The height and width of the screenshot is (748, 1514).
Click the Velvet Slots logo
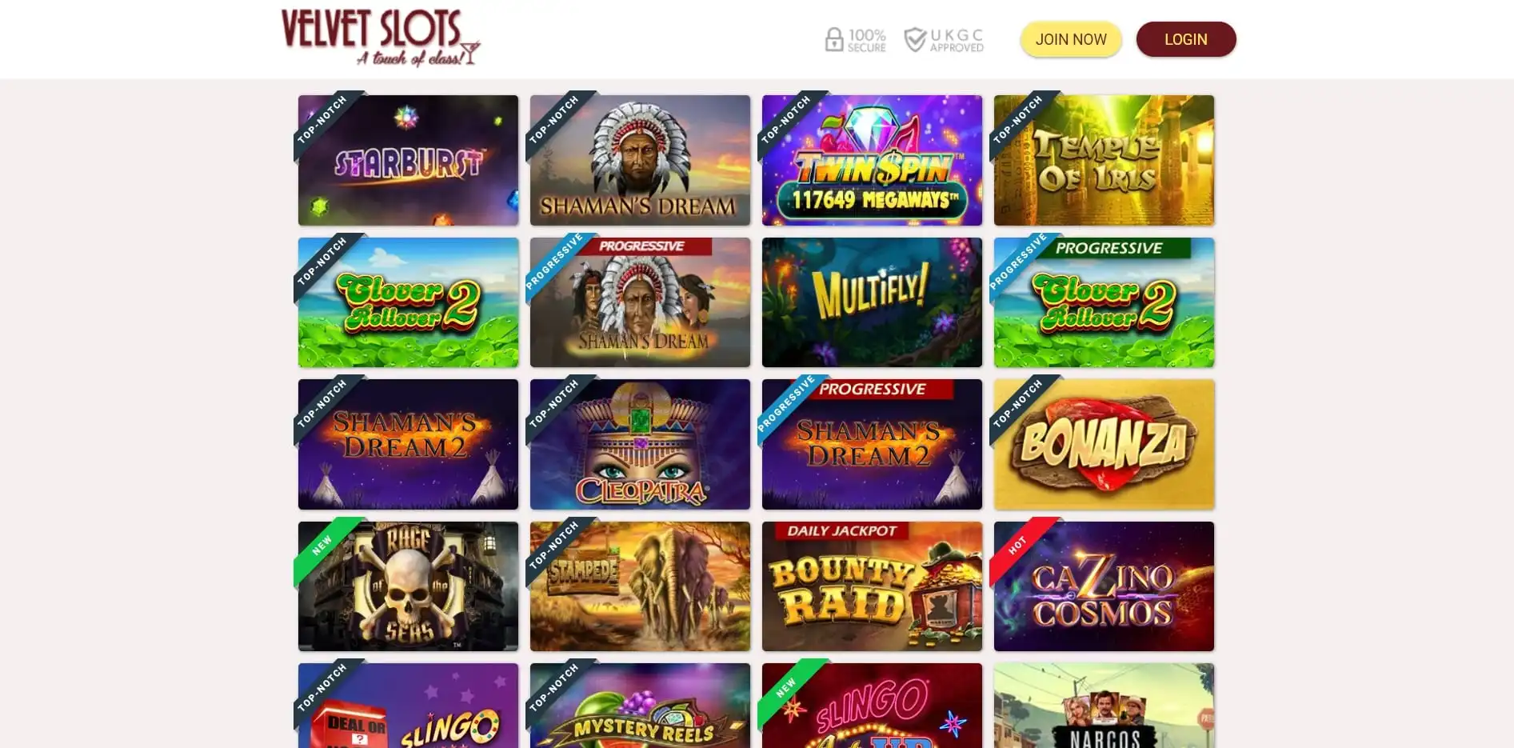[381, 38]
